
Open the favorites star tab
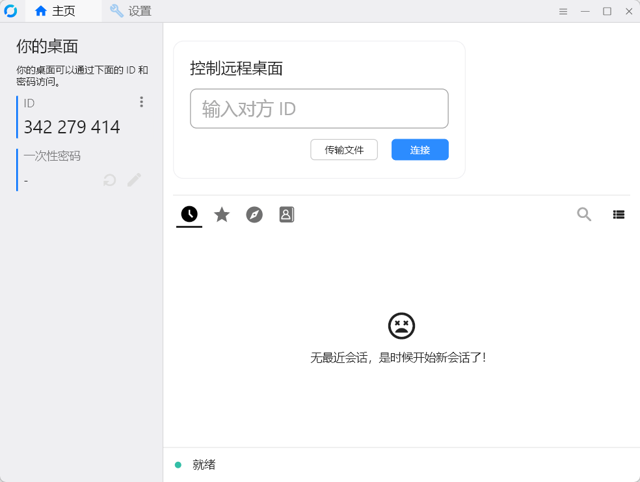click(x=222, y=215)
